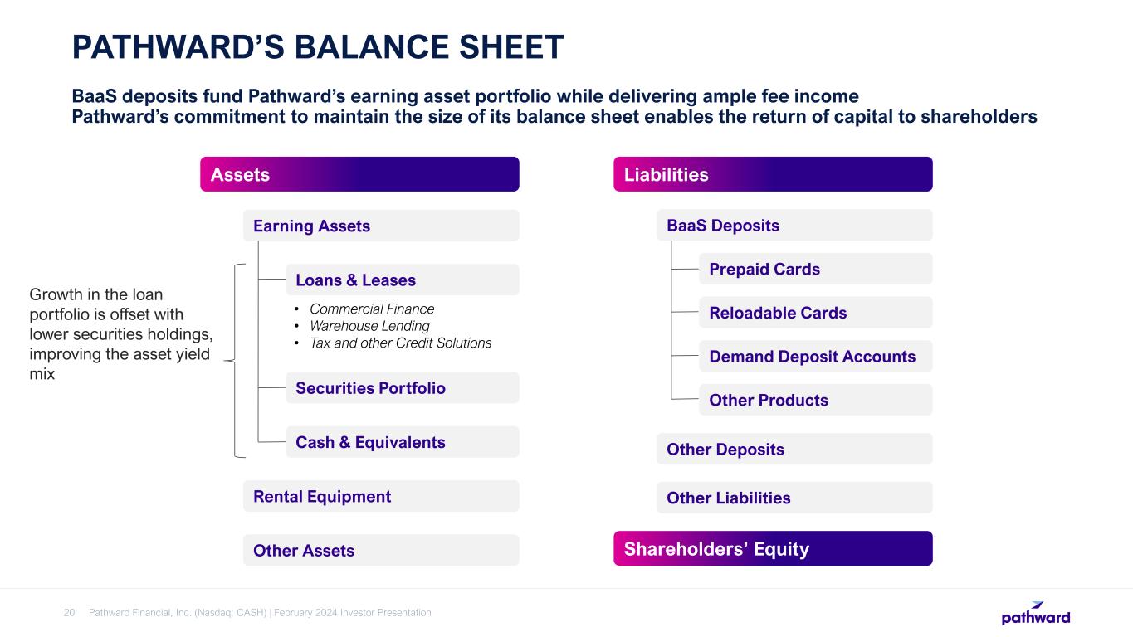Image resolution: width=1133 pixels, height=637 pixels.
Task: Click the Other Assets box
Action: click(381, 550)
